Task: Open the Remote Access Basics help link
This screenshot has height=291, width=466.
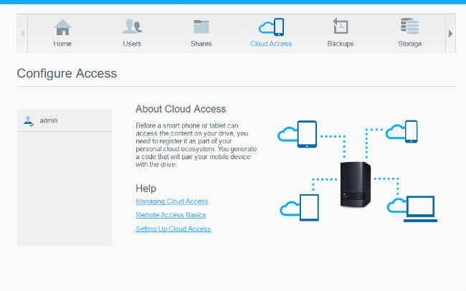Action: coord(171,215)
